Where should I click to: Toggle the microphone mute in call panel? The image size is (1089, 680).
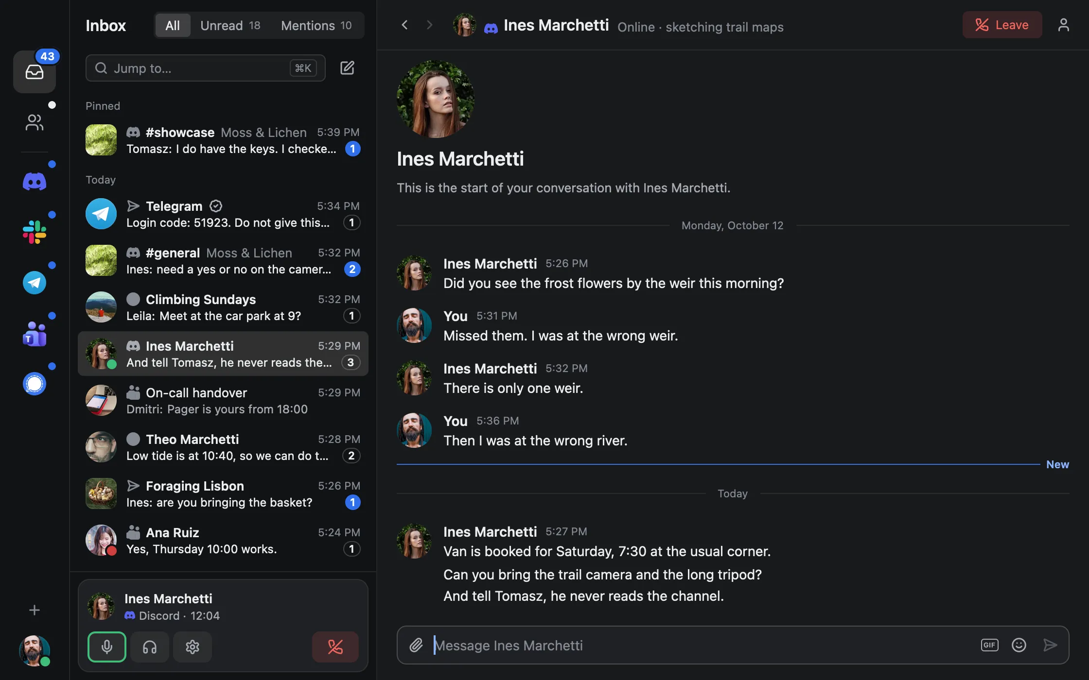(107, 647)
